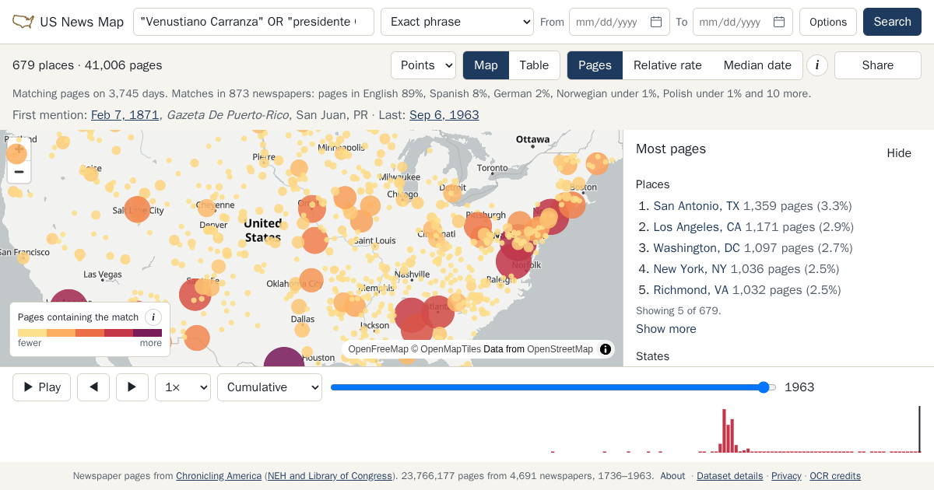The height and width of the screenshot is (490, 934).
Task: Switch to Table view
Action: (x=534, y=65)
